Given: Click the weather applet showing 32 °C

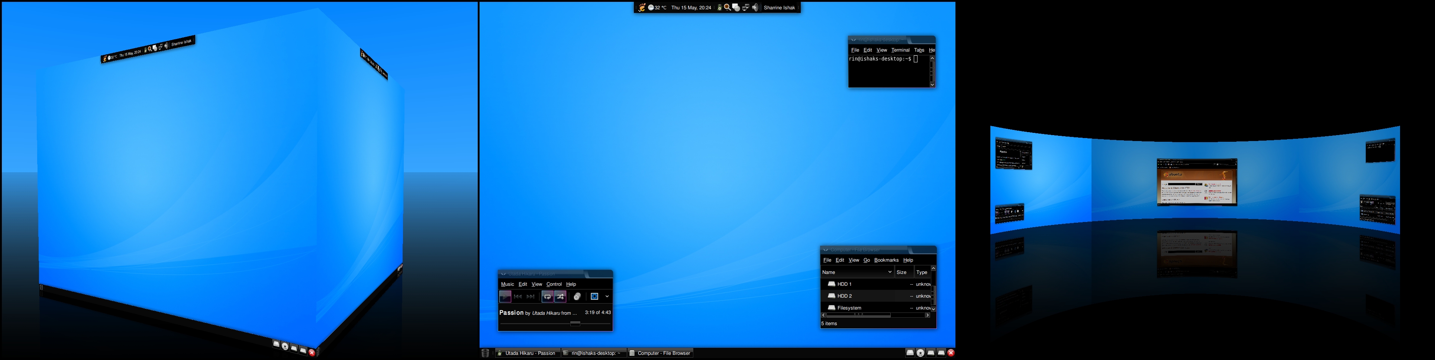Looking at the screenshot, I should [x=657, y=8].
